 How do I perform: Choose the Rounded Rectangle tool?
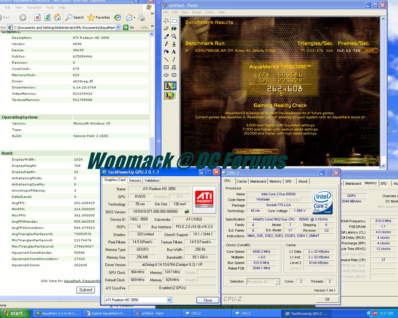point(174,75)
